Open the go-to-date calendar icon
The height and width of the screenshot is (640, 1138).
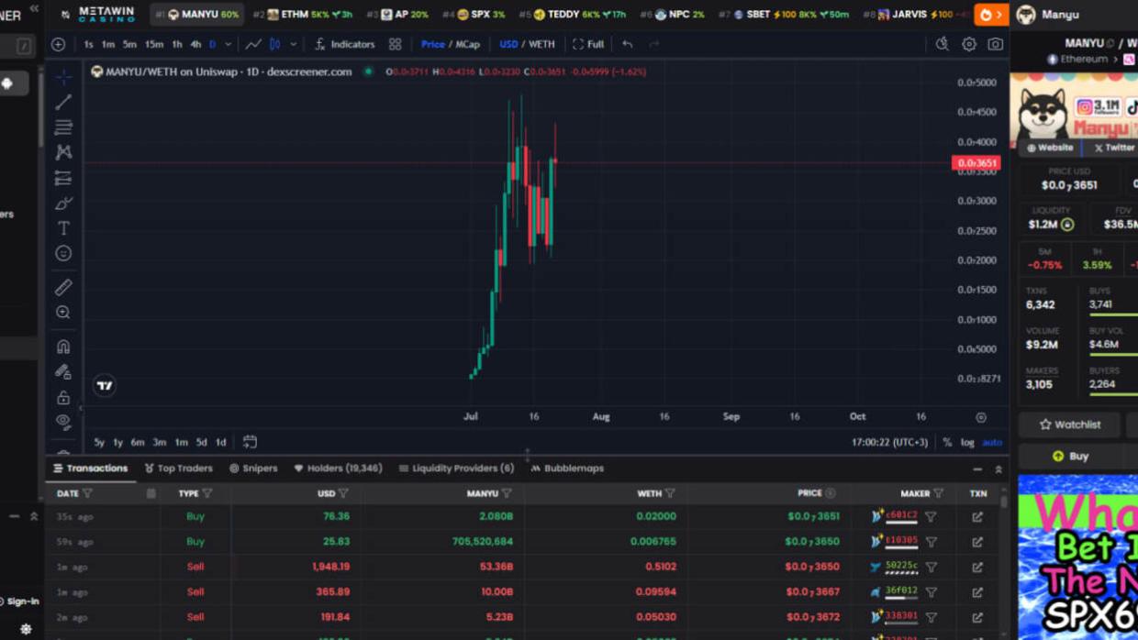[x=250, y=442]
